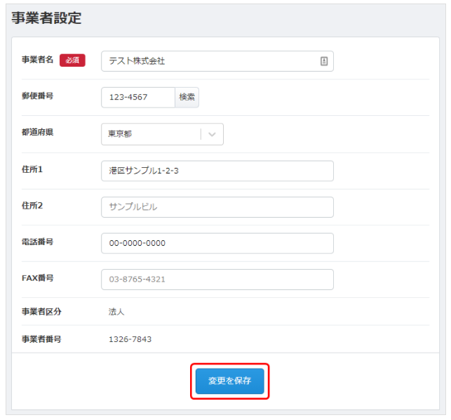The height and width of the screenshot is (420, 451).
Task: Click the contact autofill icon in 事業者名 field
Action: tap(324, 61)
